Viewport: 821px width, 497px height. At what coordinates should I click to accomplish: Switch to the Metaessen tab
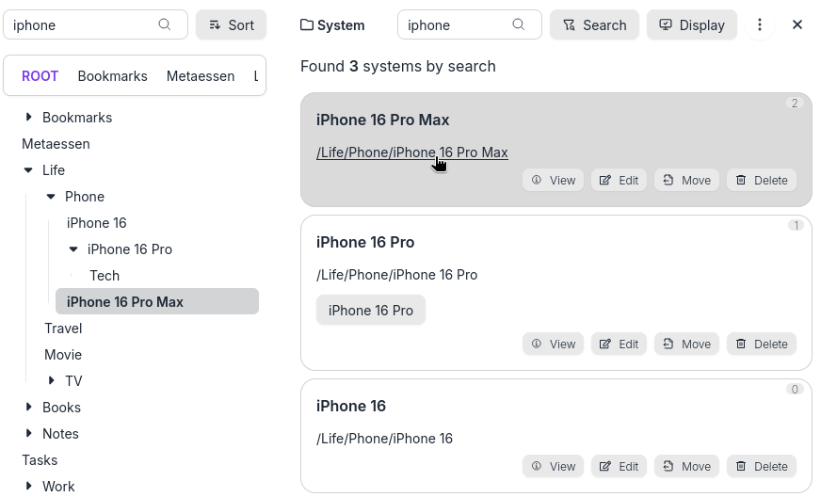coord(201,76)
